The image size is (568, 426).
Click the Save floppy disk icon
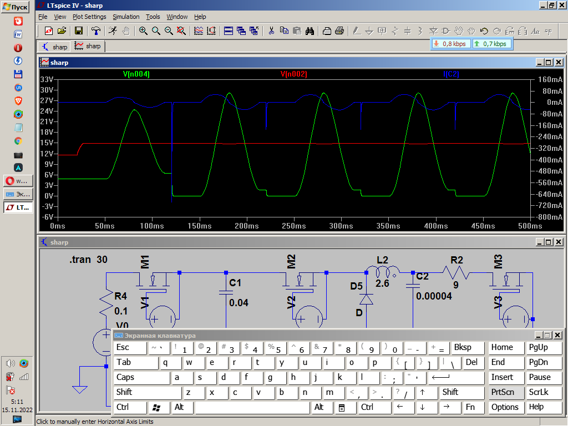[78, 31]
